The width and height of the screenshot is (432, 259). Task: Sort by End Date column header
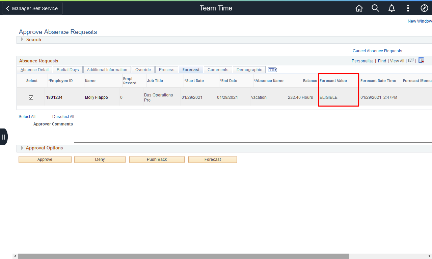point(228,81)
